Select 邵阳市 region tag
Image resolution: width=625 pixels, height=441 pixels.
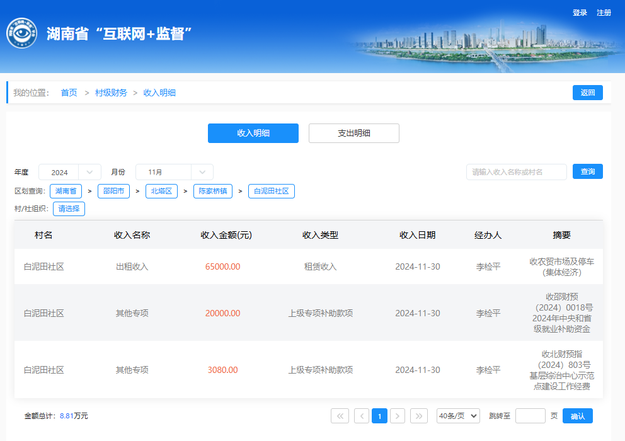[113, 191]
